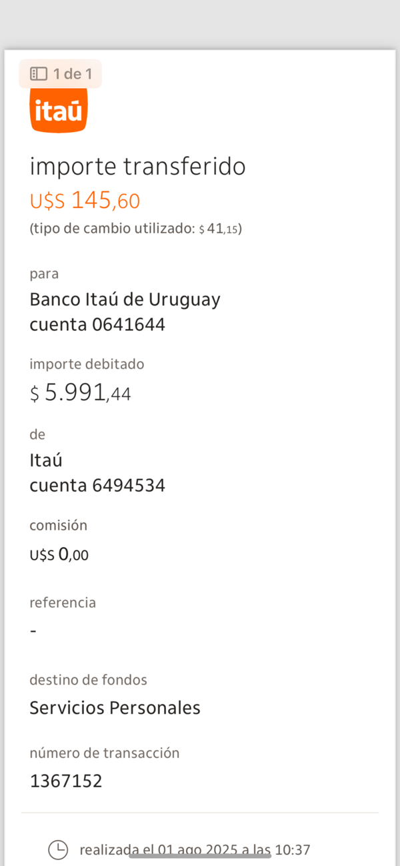Tap the clock icon beside the transaction date
Screen dimensions: 400x866
tap(58, 849)
